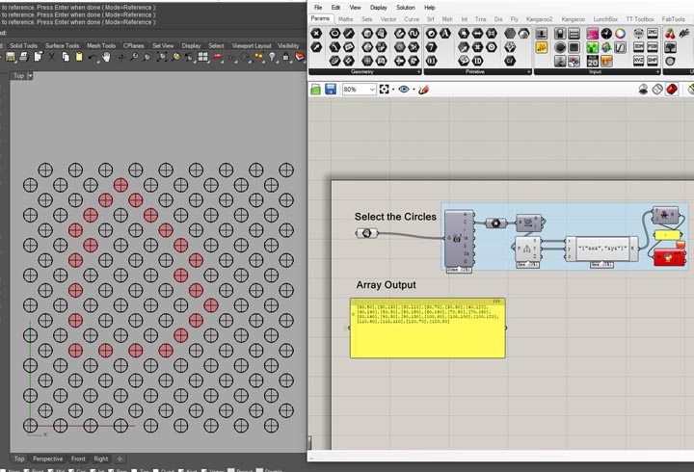Click Zoom Extents icon on Grasshopper canvas toolbar
The width and height of the screenshot is (694, 472).
tap(385, 90)
